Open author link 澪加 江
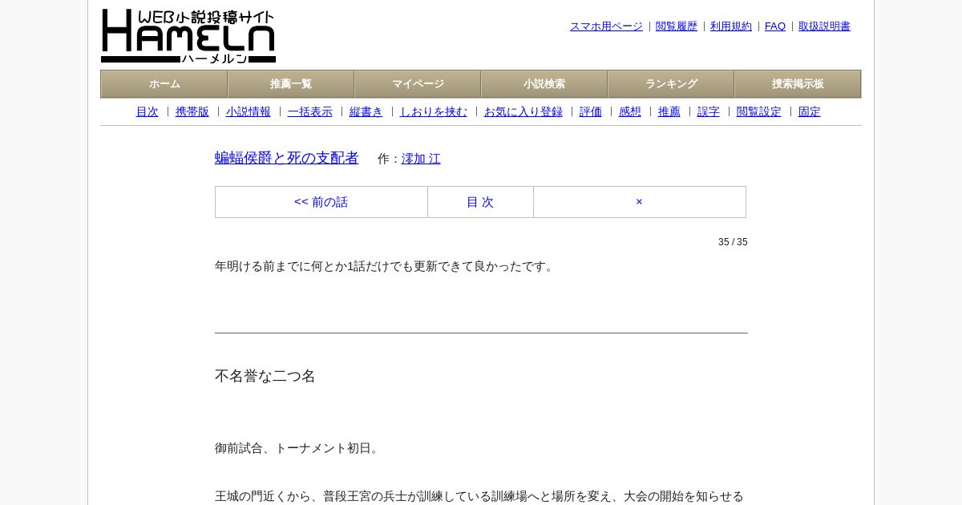 pyautogui.click(x=421, y=159)
